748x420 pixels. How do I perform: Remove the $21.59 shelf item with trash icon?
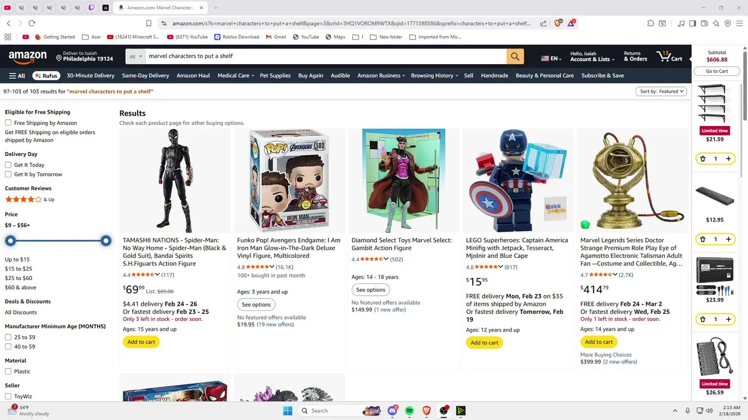click(702, 159)
